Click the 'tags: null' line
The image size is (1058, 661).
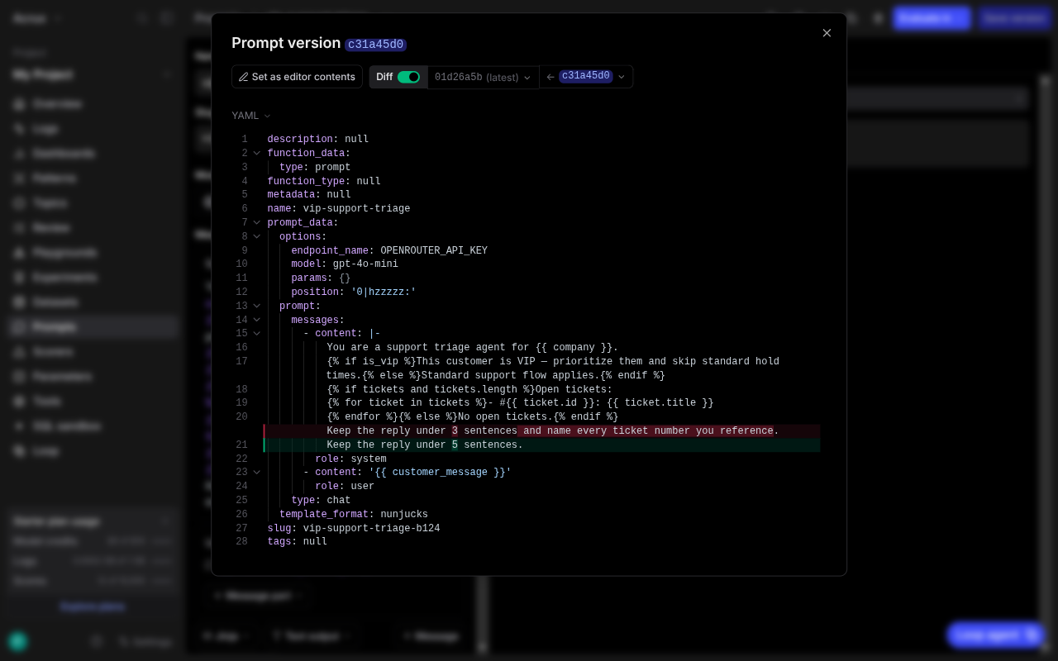(298, 542)
